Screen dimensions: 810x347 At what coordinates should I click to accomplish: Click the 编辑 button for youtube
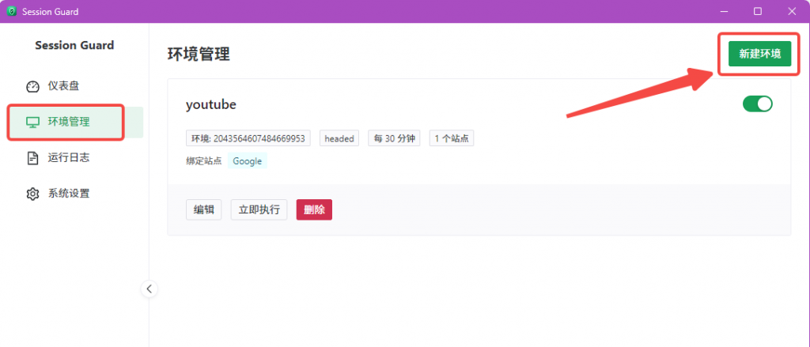pyautogui.click(x=203, y=209)
